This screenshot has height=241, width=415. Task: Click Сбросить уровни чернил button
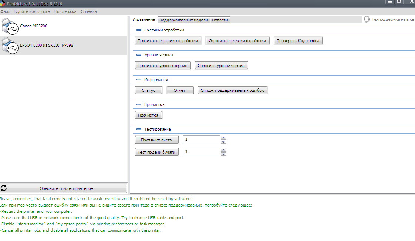221,66
